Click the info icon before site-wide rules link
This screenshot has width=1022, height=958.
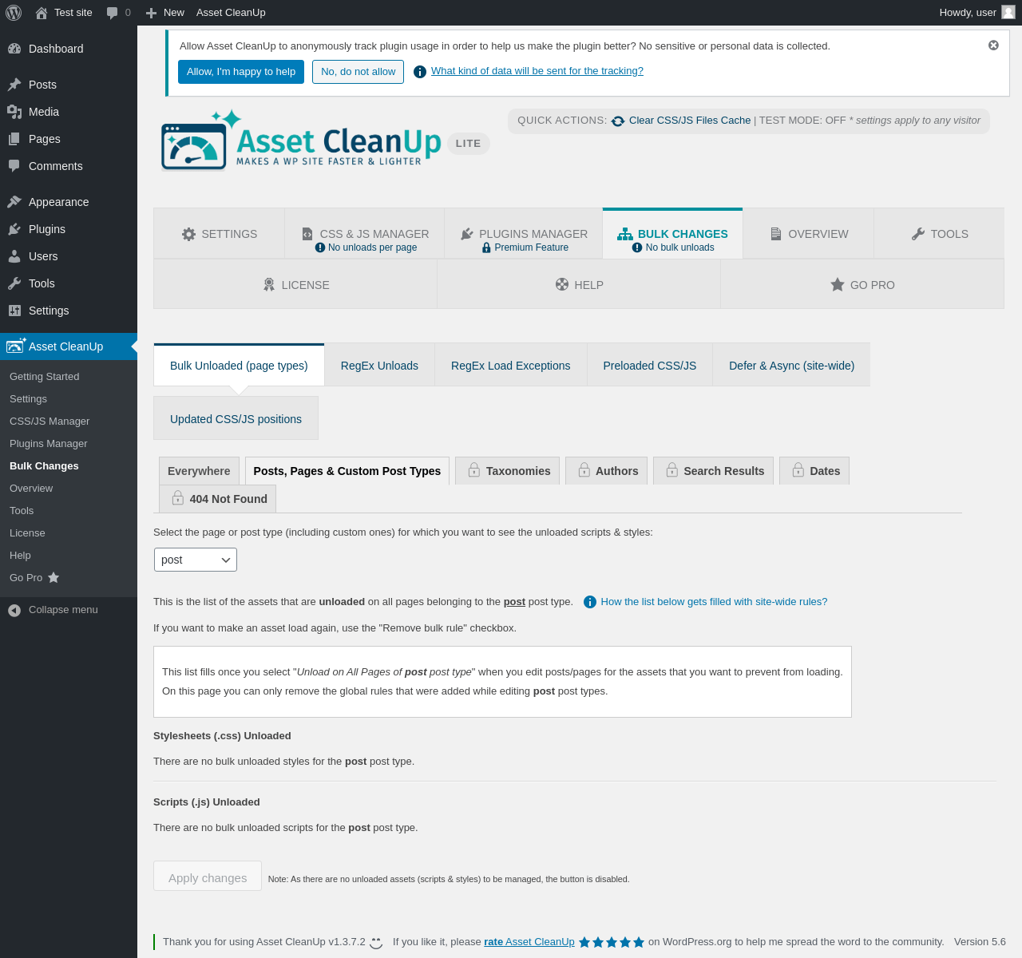click(590, 602)
